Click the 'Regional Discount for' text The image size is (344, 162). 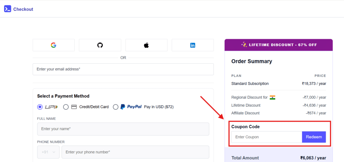click(250, 97)
